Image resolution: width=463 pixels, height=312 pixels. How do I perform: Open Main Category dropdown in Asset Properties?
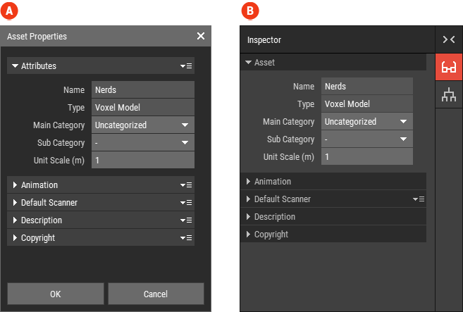click(143, 125)
